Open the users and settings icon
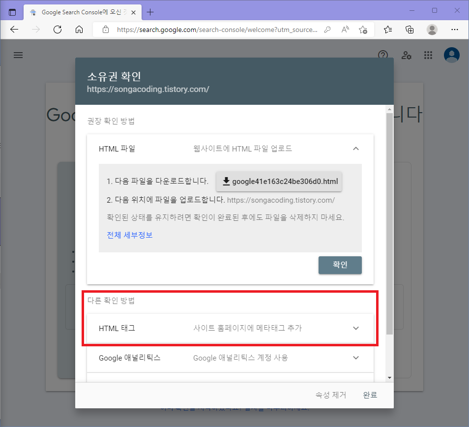The height and width of the screenshot is (427, 469). pos(406,55)
